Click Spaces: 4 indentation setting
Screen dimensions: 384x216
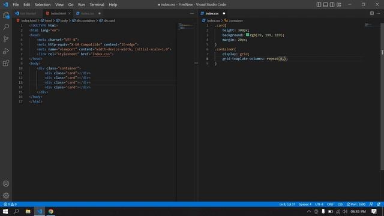[x=305, y=204]
